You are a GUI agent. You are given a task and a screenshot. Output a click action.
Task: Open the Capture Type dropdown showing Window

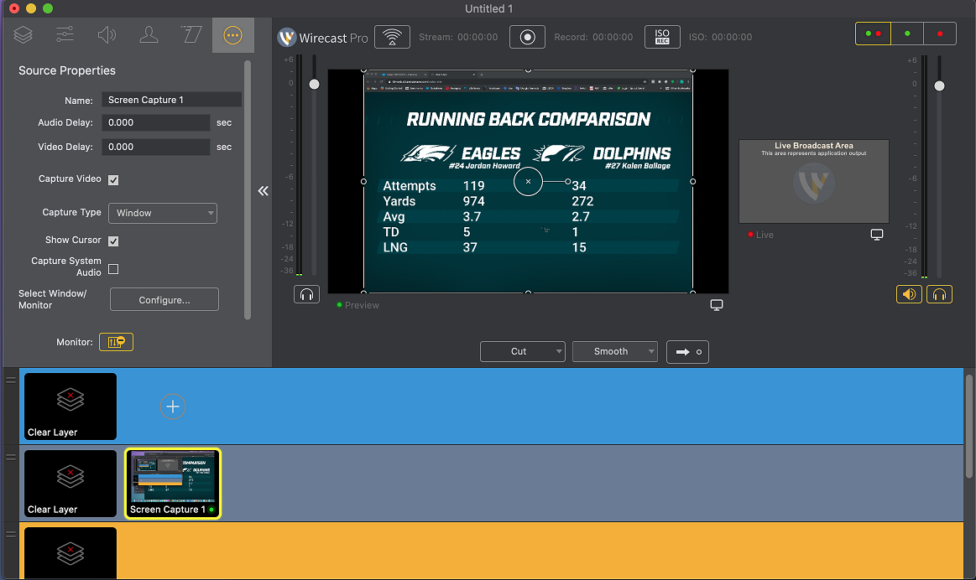click(x=162, y=213)
